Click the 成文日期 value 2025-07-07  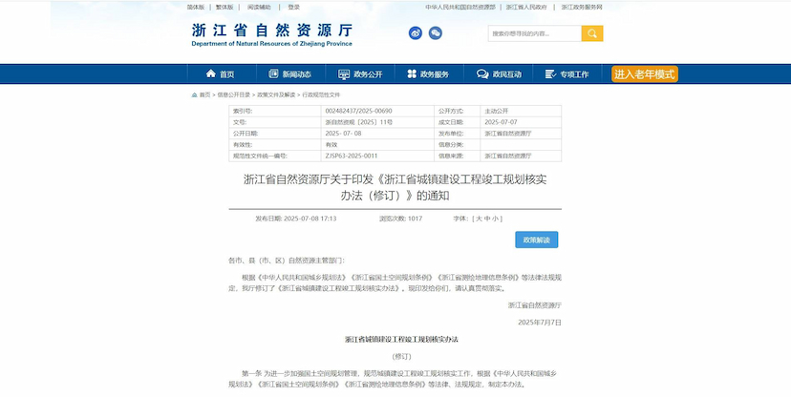(x=501, y=122)
